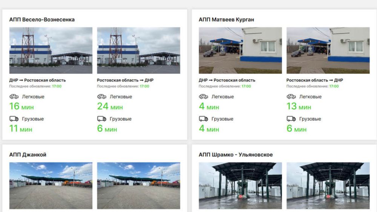View left photo of АПП Шрамко - Ульяновское
Image resolution: width=377 pixels, height=212 pixels.
point(240,186)
